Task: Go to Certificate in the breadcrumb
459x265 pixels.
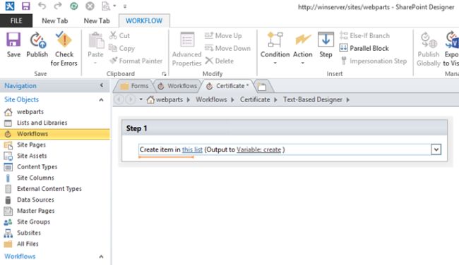Action: (255, 99)
